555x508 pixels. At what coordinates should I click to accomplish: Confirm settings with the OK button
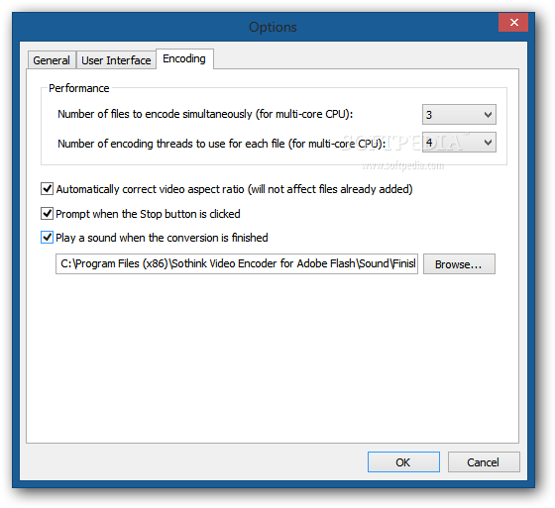403,462
